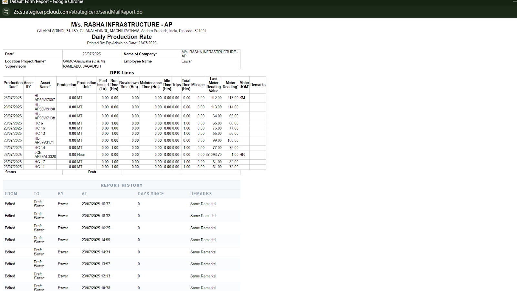Screen dimensions: 517x291
Task: Click asset name HL-AP39W9190
Action: [x=45, y=107]
